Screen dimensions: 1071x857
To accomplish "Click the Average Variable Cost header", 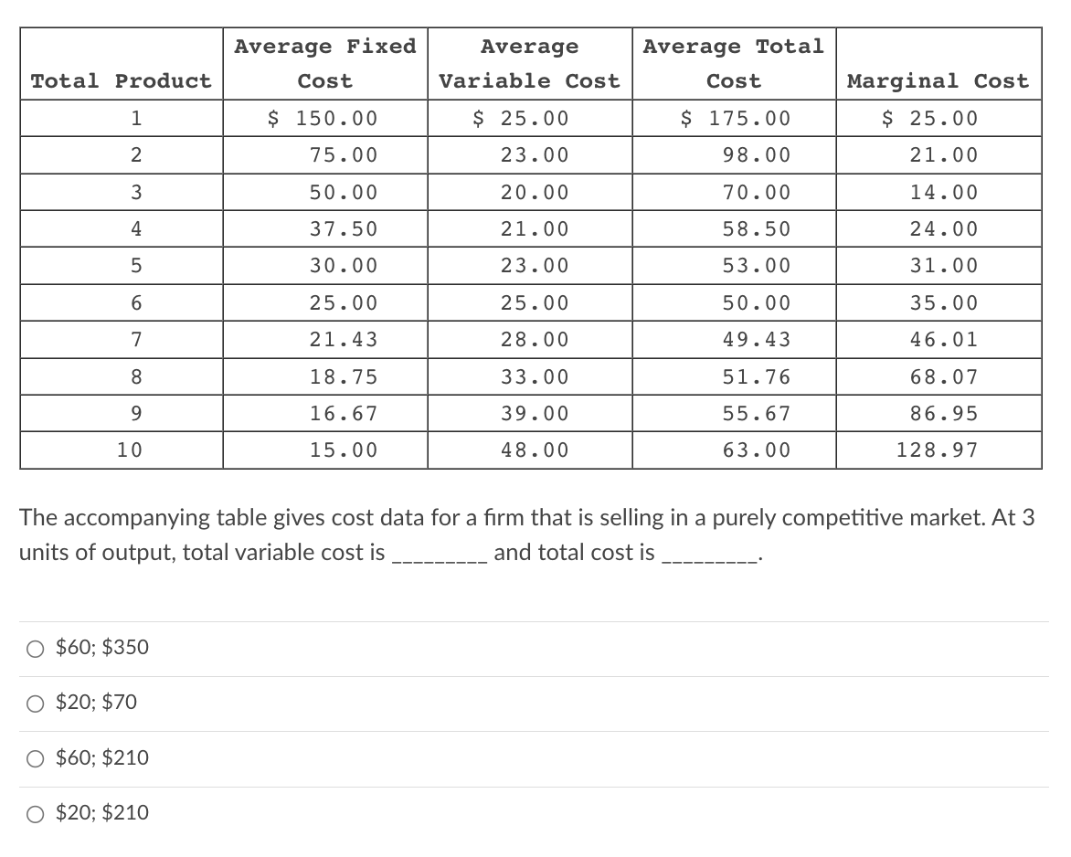I will 529,63.
